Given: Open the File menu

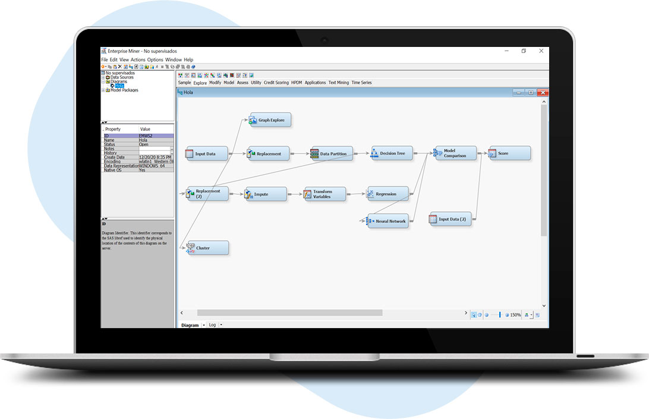Looking at the screenshot, I should click(x=105, y=59).
